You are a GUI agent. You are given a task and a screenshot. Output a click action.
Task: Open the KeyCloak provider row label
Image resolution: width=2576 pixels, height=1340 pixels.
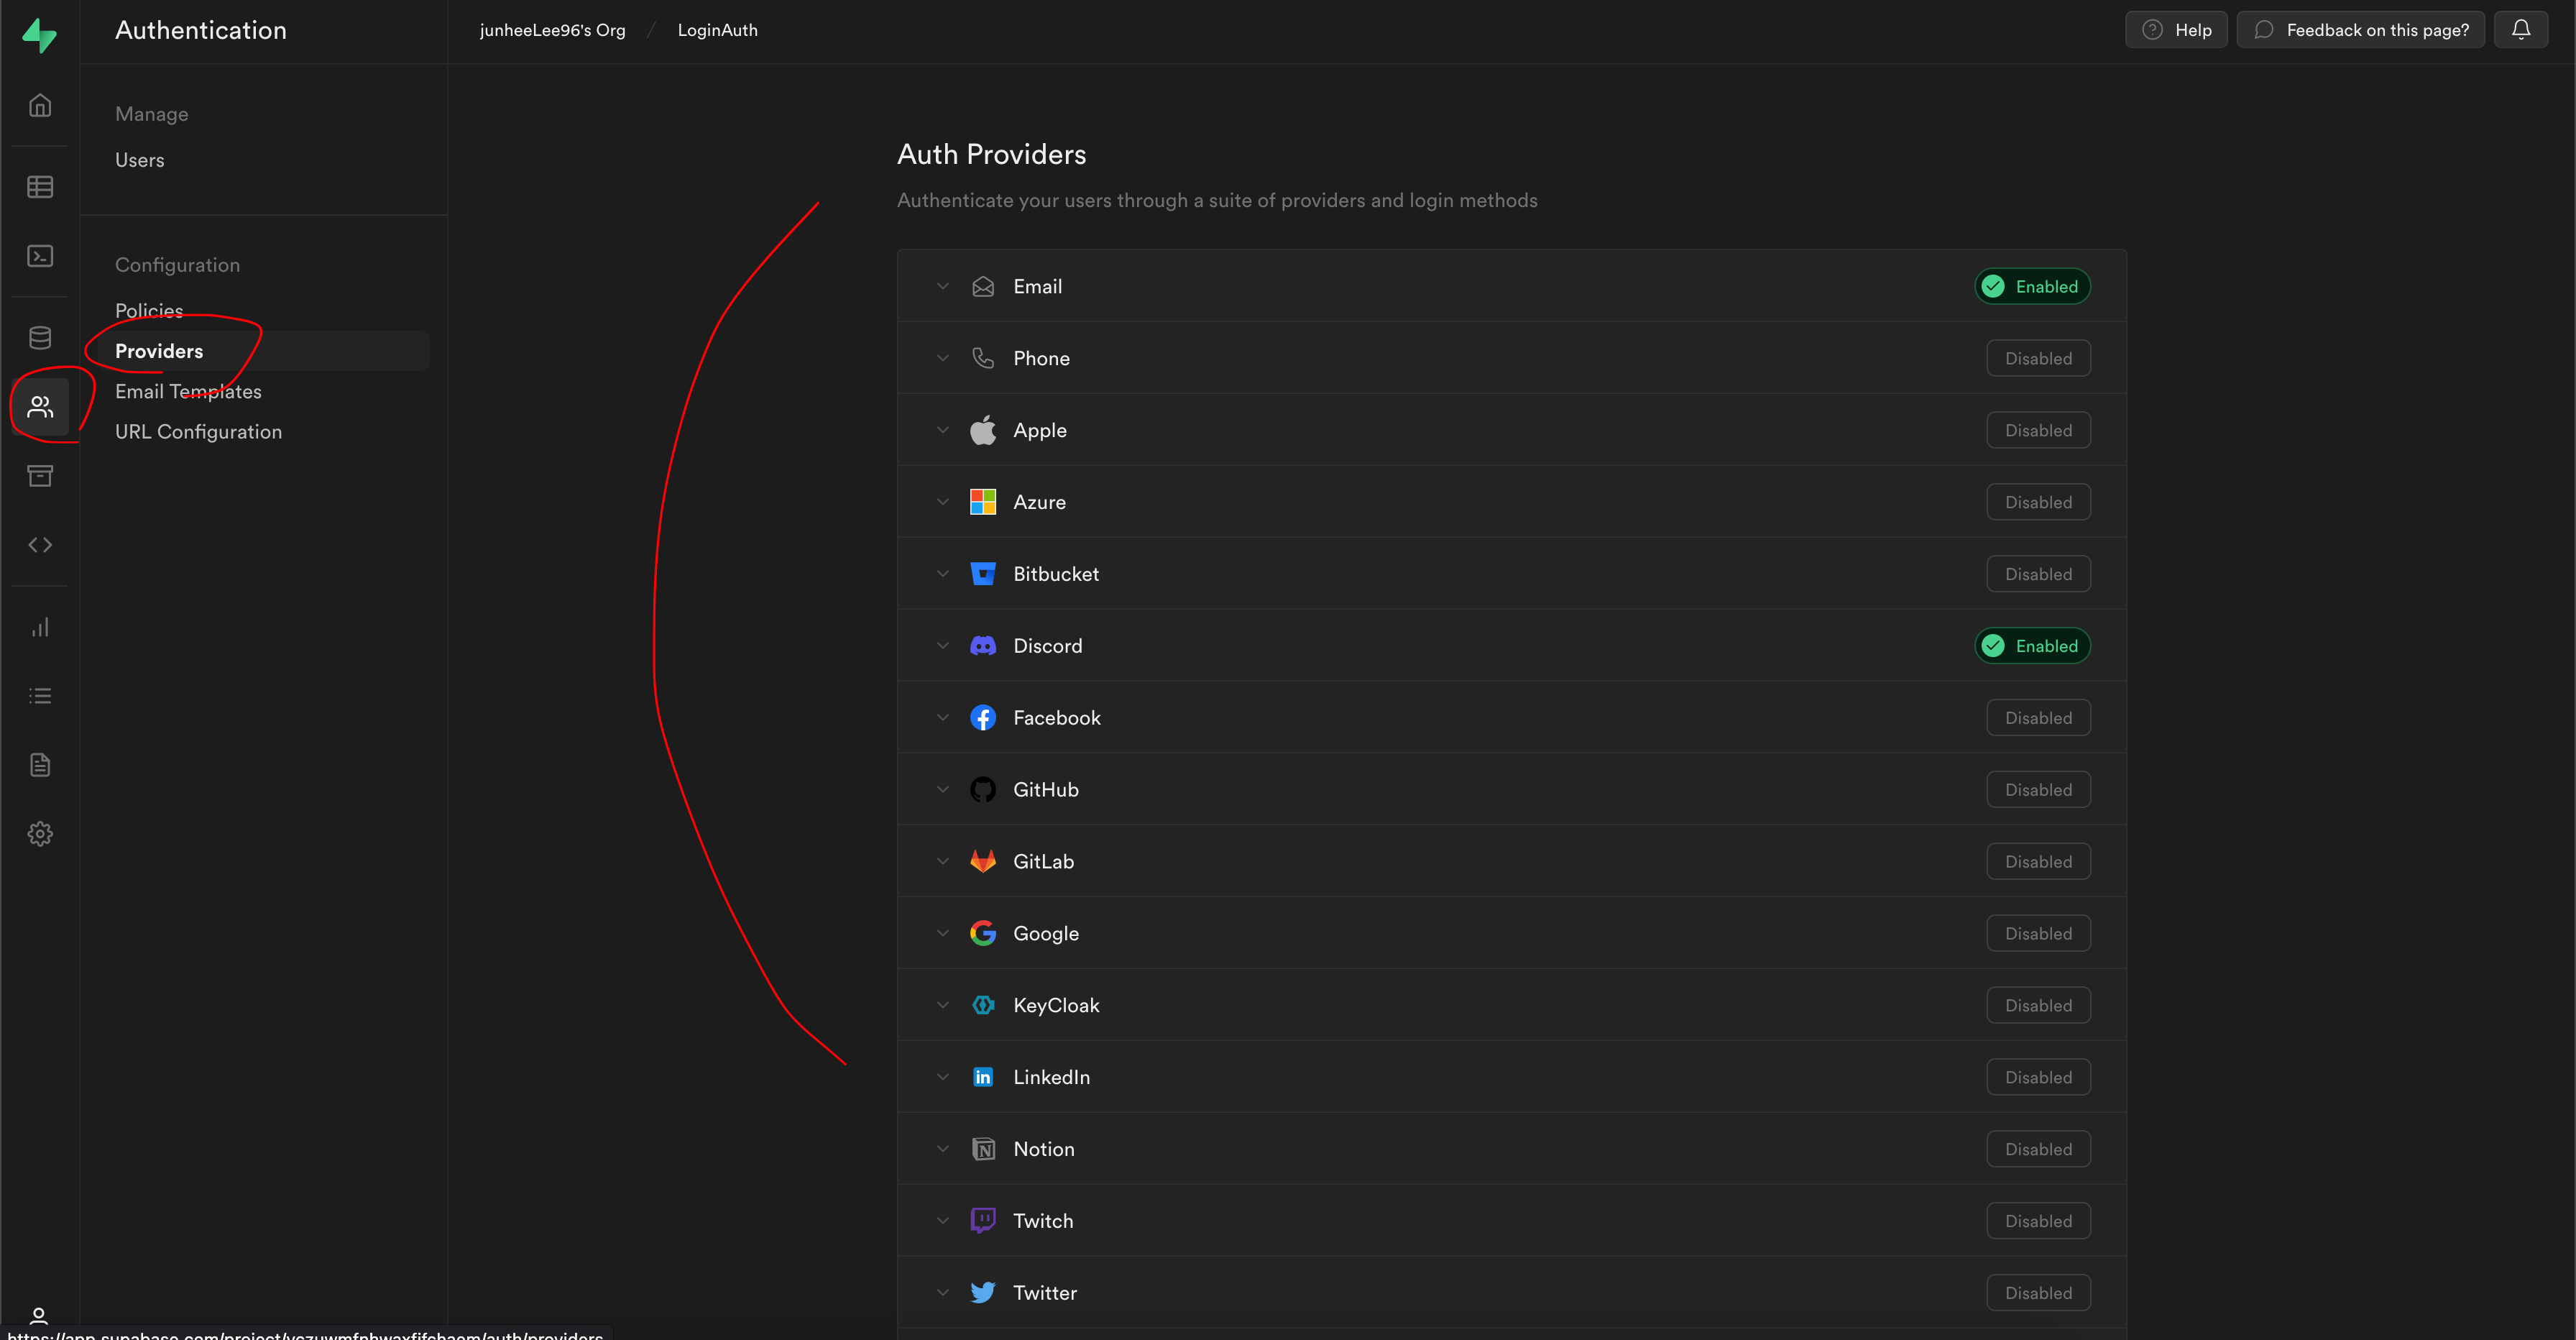(1056, 1005)
